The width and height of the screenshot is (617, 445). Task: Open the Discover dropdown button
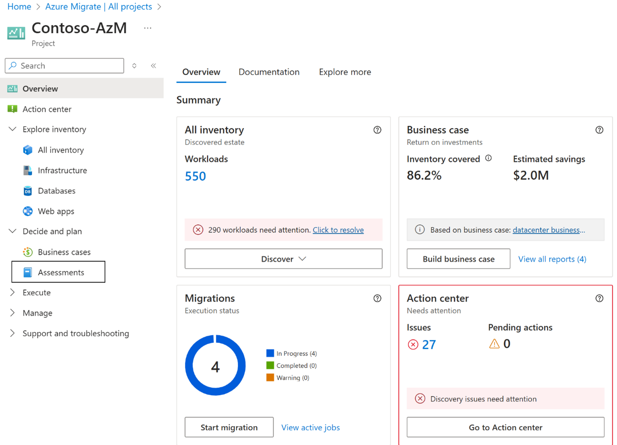click(283, 259)
